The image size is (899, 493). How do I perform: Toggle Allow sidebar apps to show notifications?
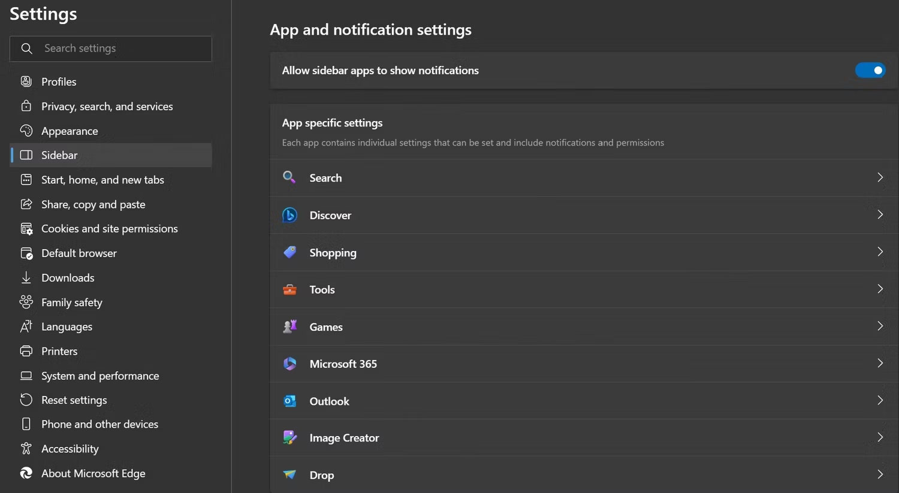click(x=870, y=70)
